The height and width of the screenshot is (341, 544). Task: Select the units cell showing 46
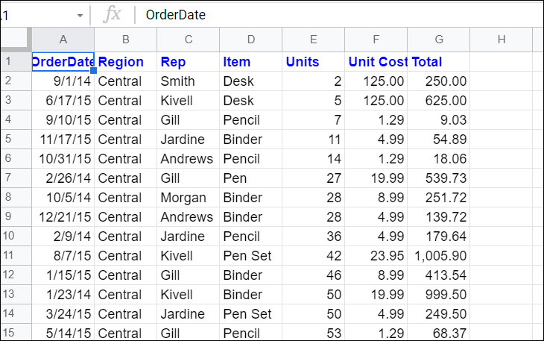click(313, 275)
